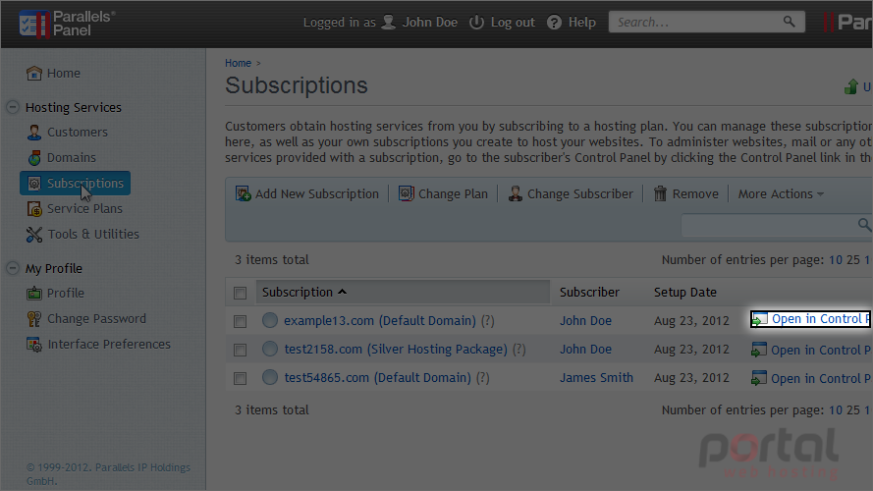Click the Remove trash can icon
This screenshot has width=873, height=491.
click(x=660, y=193)
